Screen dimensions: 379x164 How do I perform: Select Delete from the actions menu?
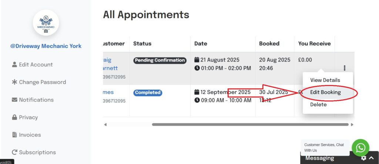[318, 105]
